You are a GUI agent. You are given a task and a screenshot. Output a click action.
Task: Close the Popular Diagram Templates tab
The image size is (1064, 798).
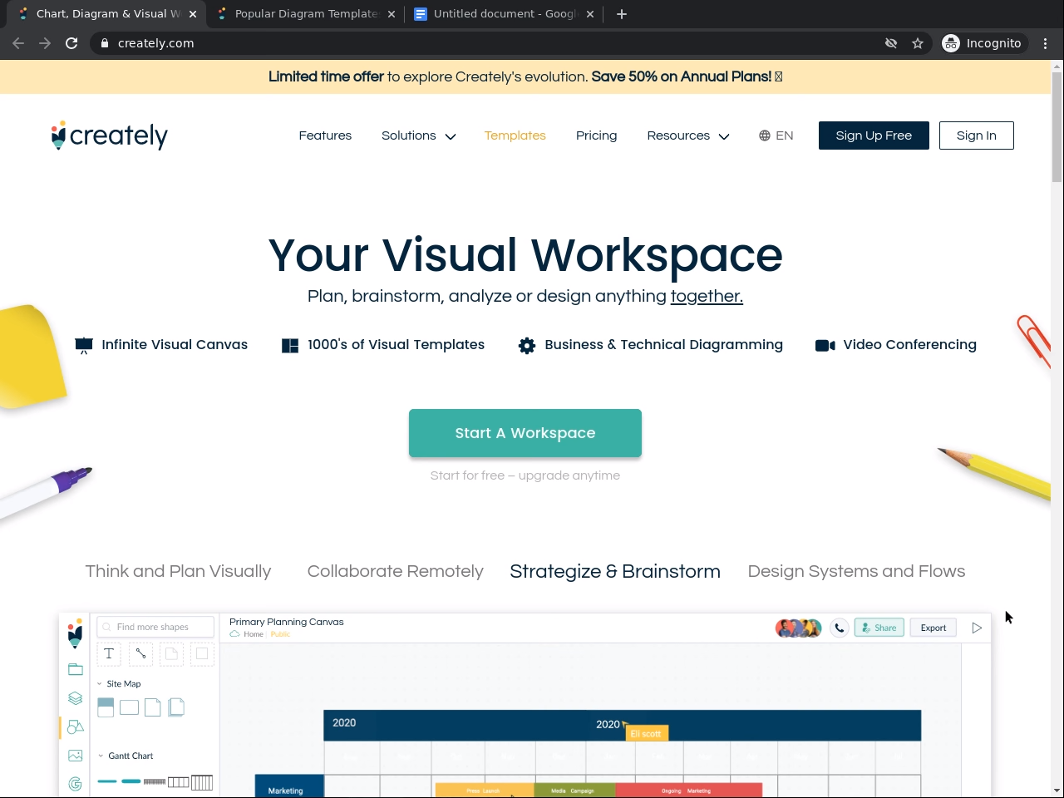coord(392,14)
